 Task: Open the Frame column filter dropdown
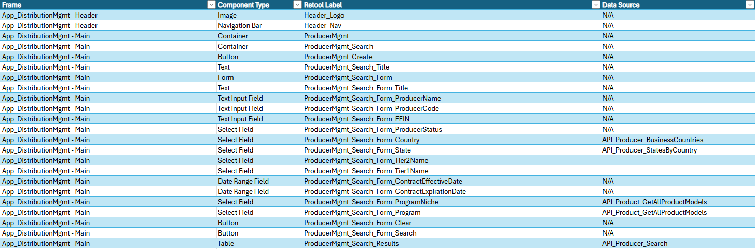211,5
